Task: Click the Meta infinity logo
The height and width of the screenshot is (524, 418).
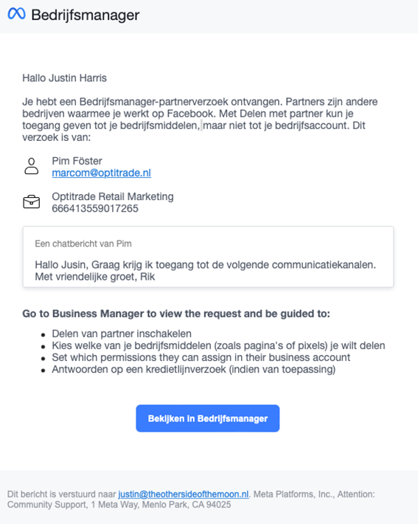Action: [x=16, y=14]
